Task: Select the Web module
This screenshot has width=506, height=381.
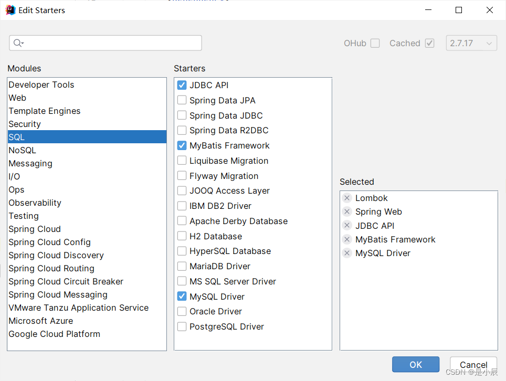Action: (x=87, y=98)
